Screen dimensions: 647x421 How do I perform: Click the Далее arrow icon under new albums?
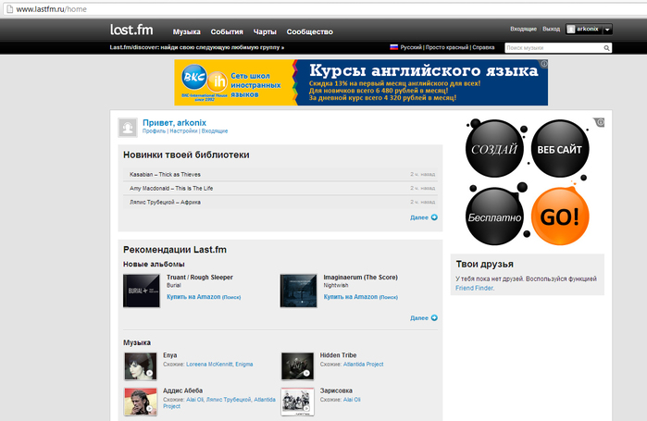434,318
